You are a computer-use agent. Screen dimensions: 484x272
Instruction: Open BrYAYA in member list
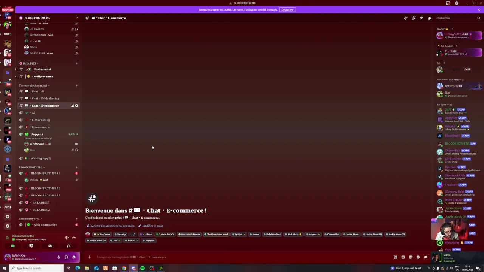coord(459,86)
